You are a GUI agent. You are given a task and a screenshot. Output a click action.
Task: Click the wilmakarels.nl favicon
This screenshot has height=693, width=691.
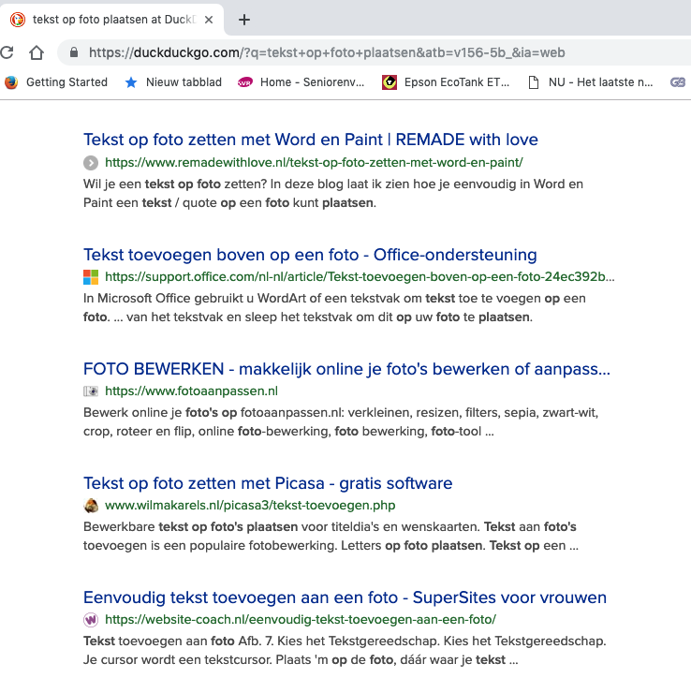[x=91, y=506]
